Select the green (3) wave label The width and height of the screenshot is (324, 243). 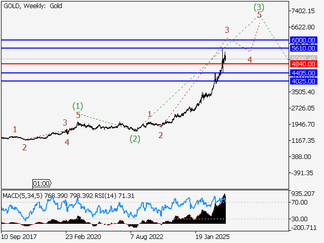click(x=259, y=7)
